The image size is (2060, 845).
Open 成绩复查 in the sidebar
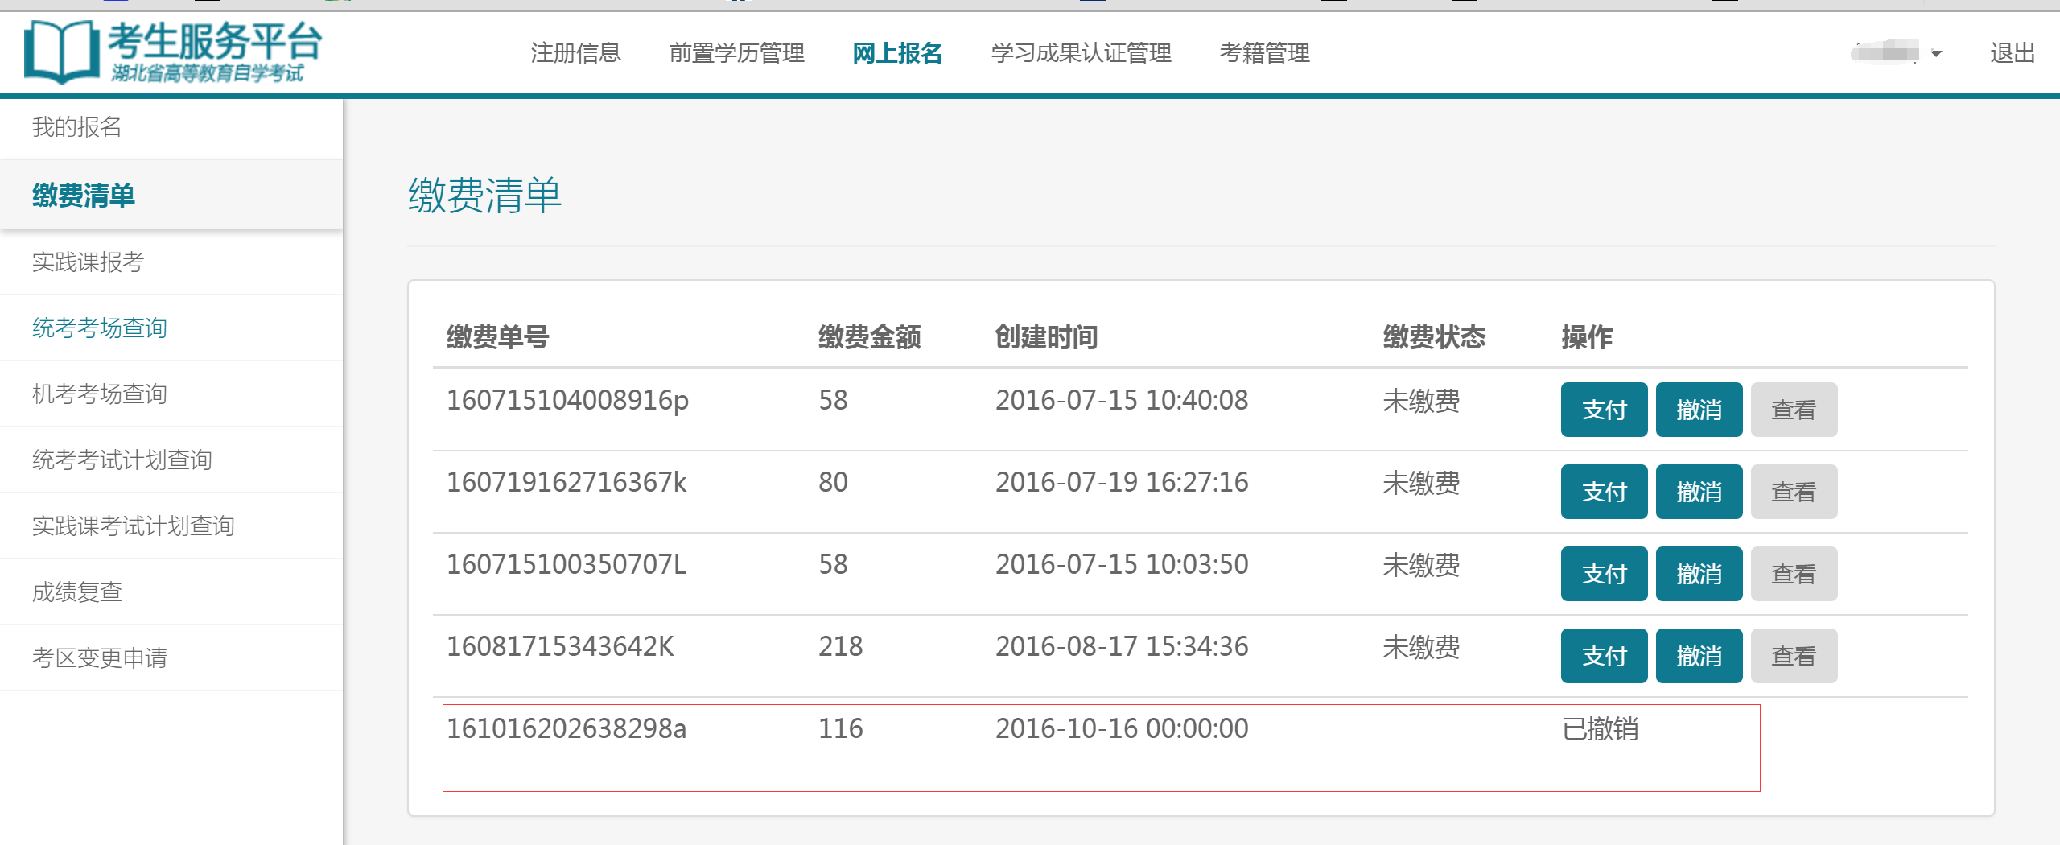(x=77, y=592)
